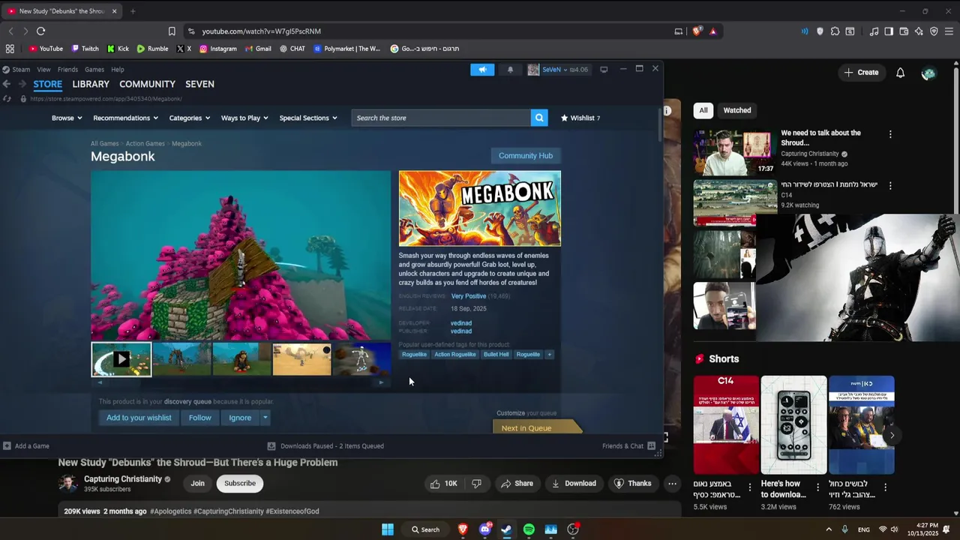Select Watched filter chip on YouTube

point(736,110)
